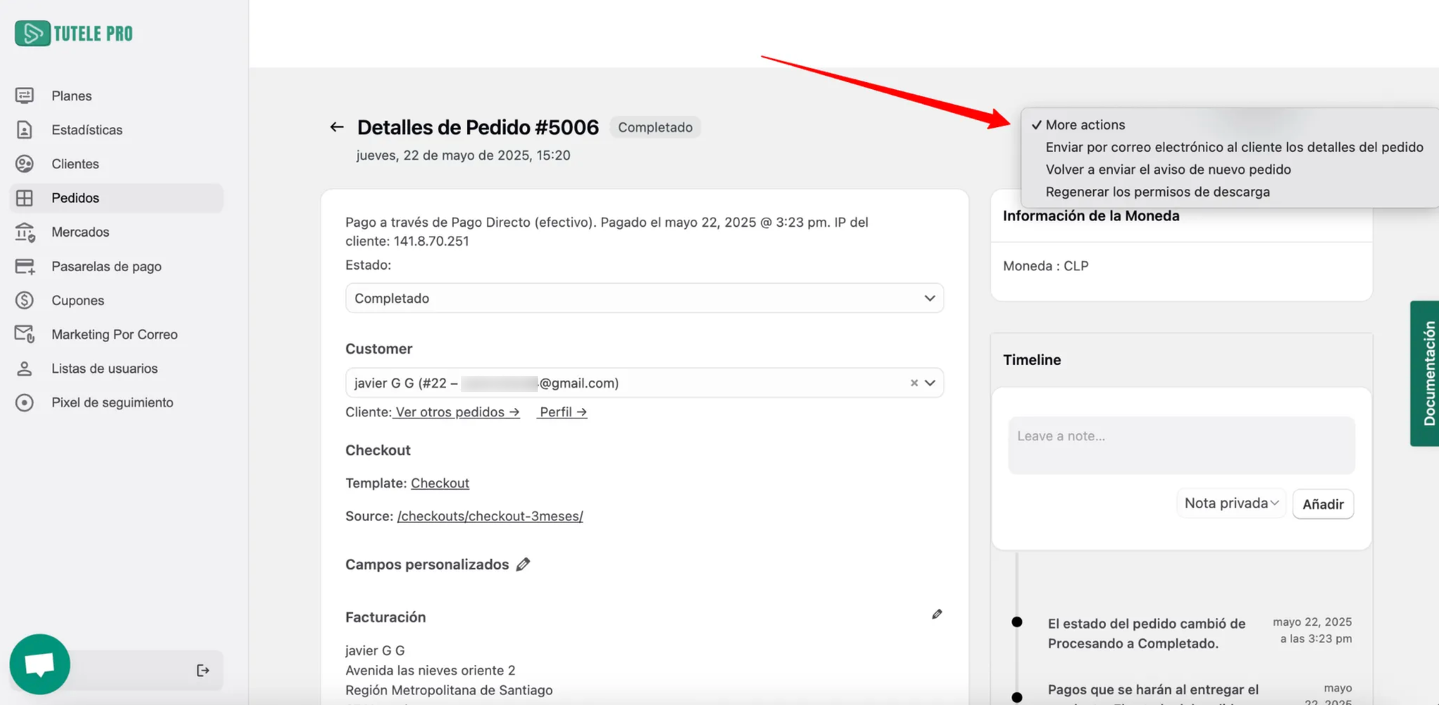1439x705 pixels.
Task: Choose Enviar por correo electrónico al cliente
Action: [x=1235, y=147]
